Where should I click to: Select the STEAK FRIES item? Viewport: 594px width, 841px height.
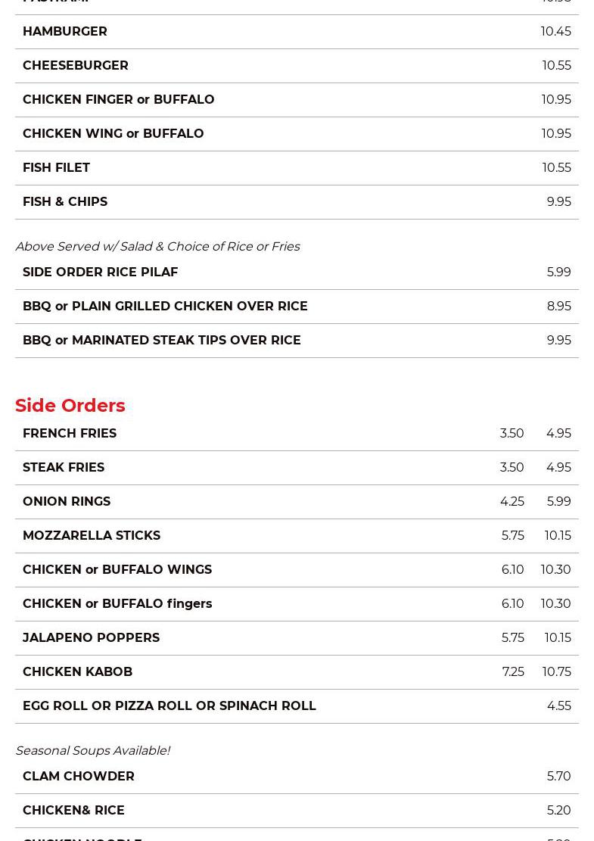[x=64, y=468]
